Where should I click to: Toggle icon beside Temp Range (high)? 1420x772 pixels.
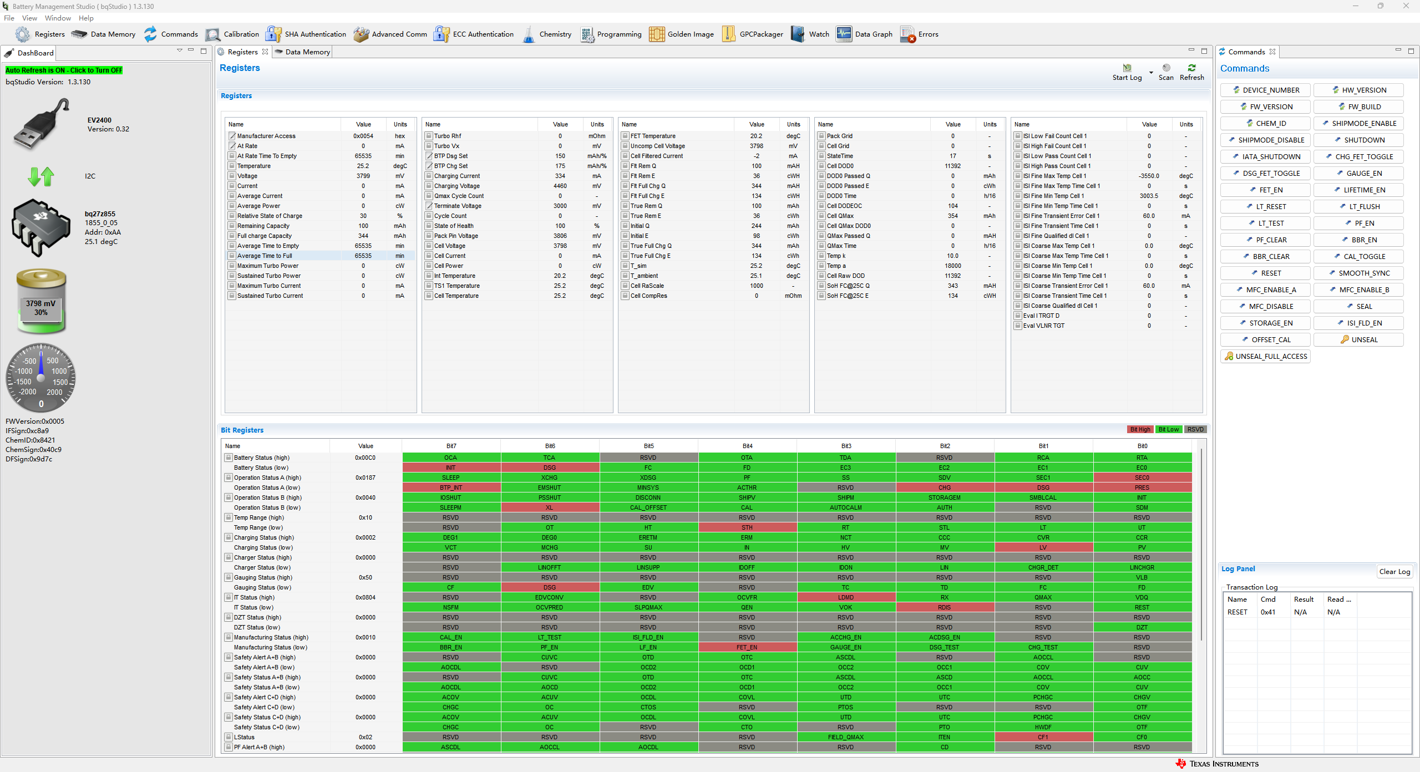click(x=228, y=517)
